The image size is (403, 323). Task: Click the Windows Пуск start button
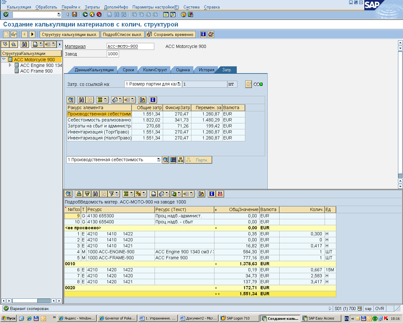click(x=9, y=318)
